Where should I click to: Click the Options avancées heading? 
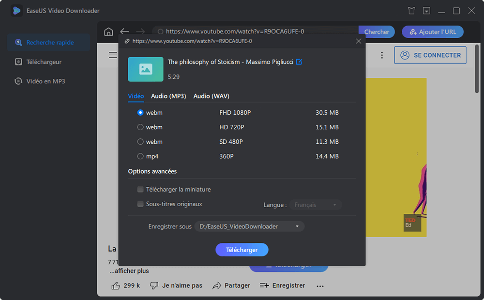(152, 171)
